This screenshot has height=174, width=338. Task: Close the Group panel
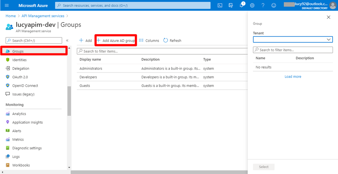pyautogui.click(x=329, y=17)
